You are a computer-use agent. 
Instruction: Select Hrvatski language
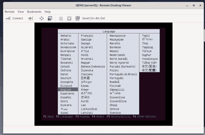[x=87, y=59]
